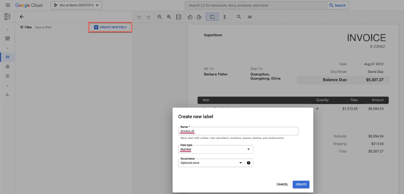Open the Data type dropdown
Viewport: 404px width, 194px height.
[x=216, y=149]
